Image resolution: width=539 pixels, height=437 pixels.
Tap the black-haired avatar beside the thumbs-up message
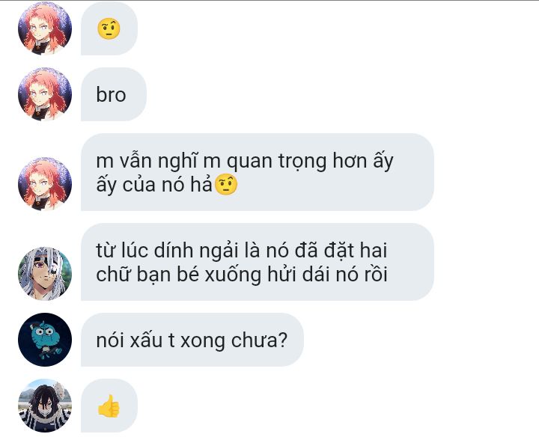(x=45, y=406)
